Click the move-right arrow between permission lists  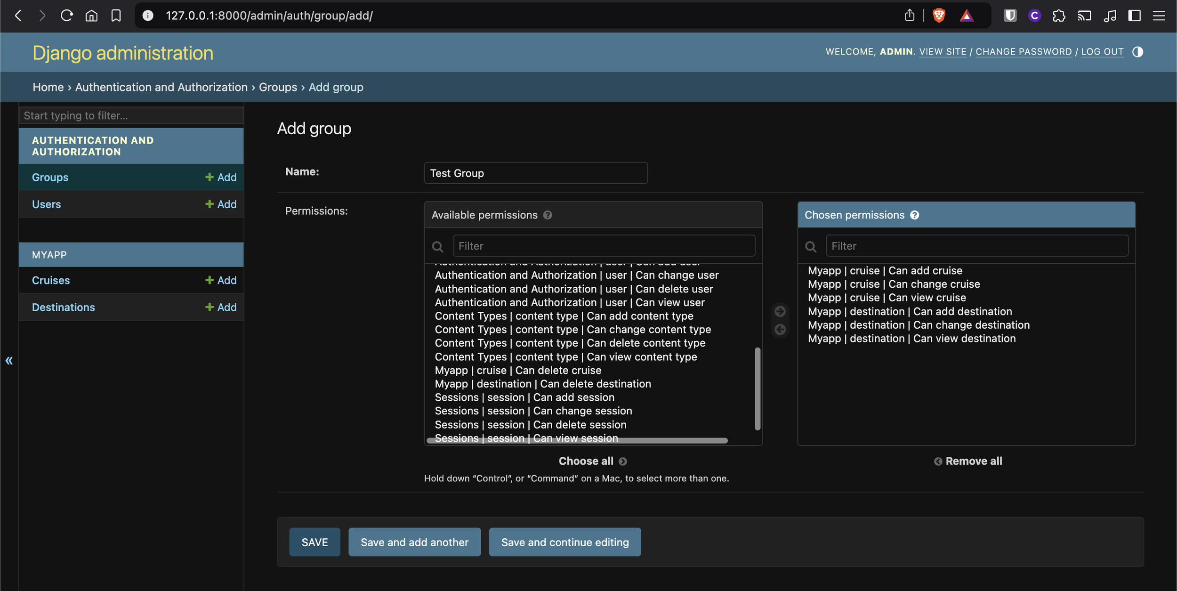(780, 311)
